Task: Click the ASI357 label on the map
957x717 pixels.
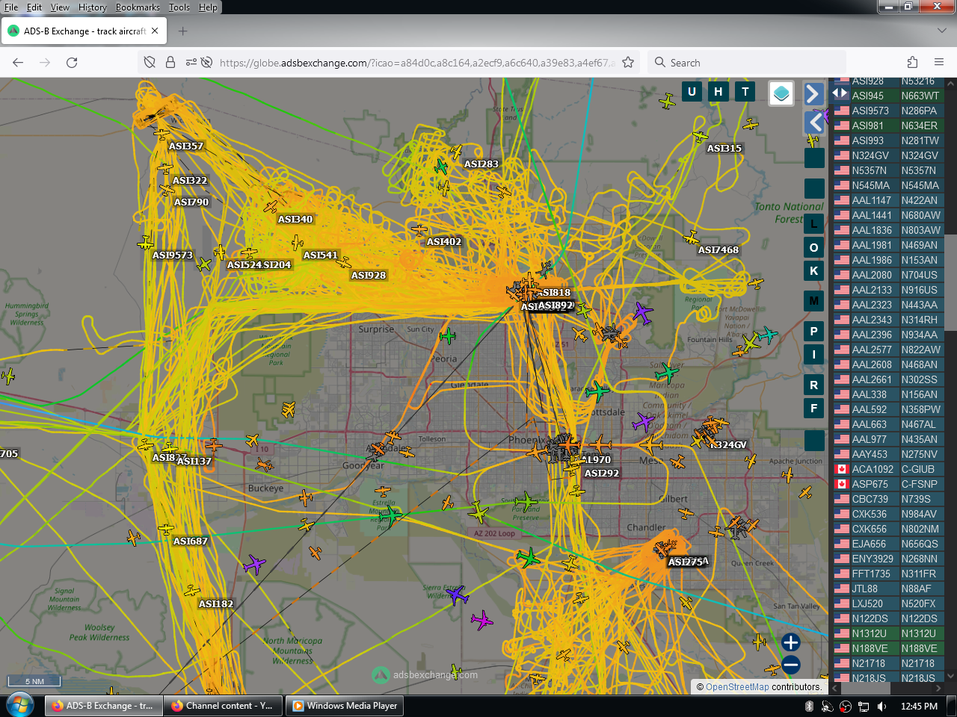Action: pyautogui.click(x=186, y=146)
